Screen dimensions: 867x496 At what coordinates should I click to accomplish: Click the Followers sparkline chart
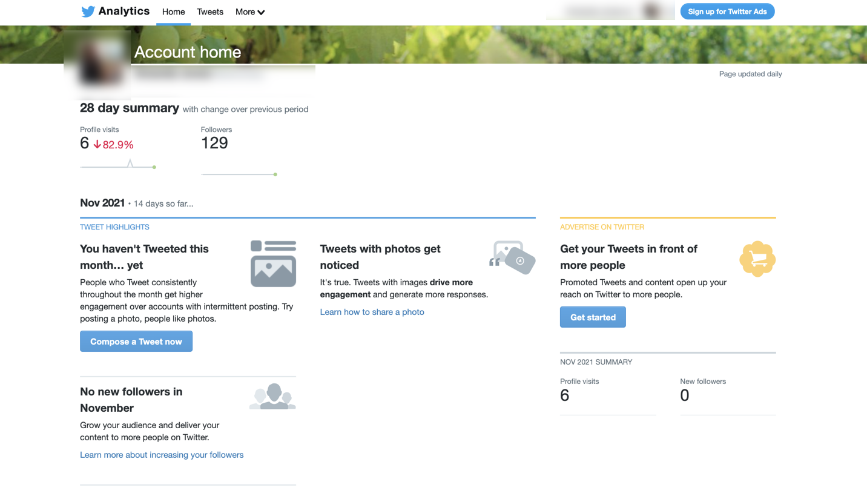pyautogui.click(x=239, y=174)
